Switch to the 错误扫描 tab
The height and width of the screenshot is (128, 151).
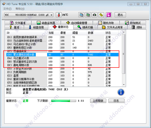[86, 27]
